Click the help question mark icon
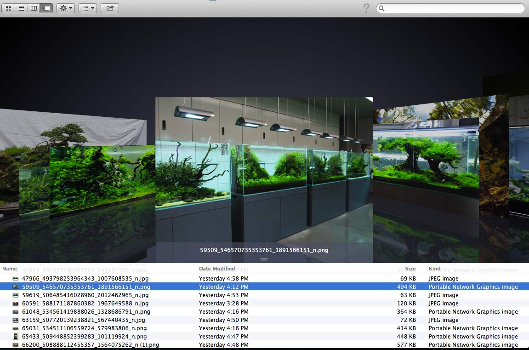This screenshot has width=529, height=350. [x=366, y=8]
